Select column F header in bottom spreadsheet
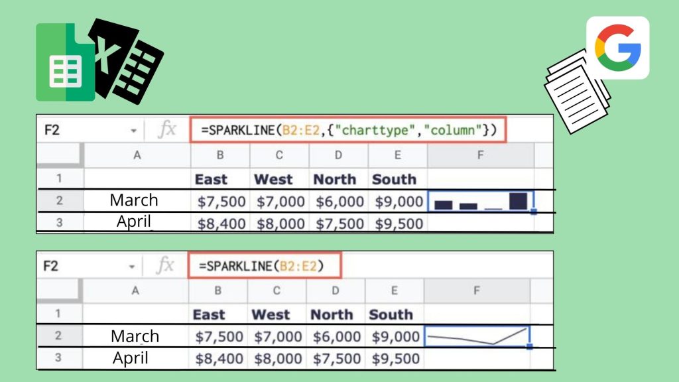 (477, 290)
